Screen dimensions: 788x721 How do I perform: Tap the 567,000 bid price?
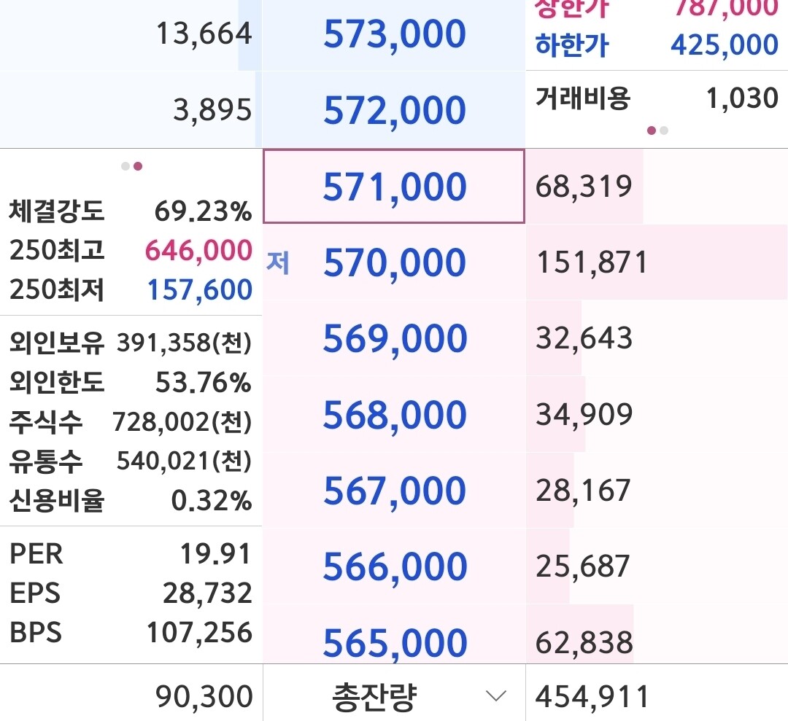pyautogui.click(x=394, y=491)
